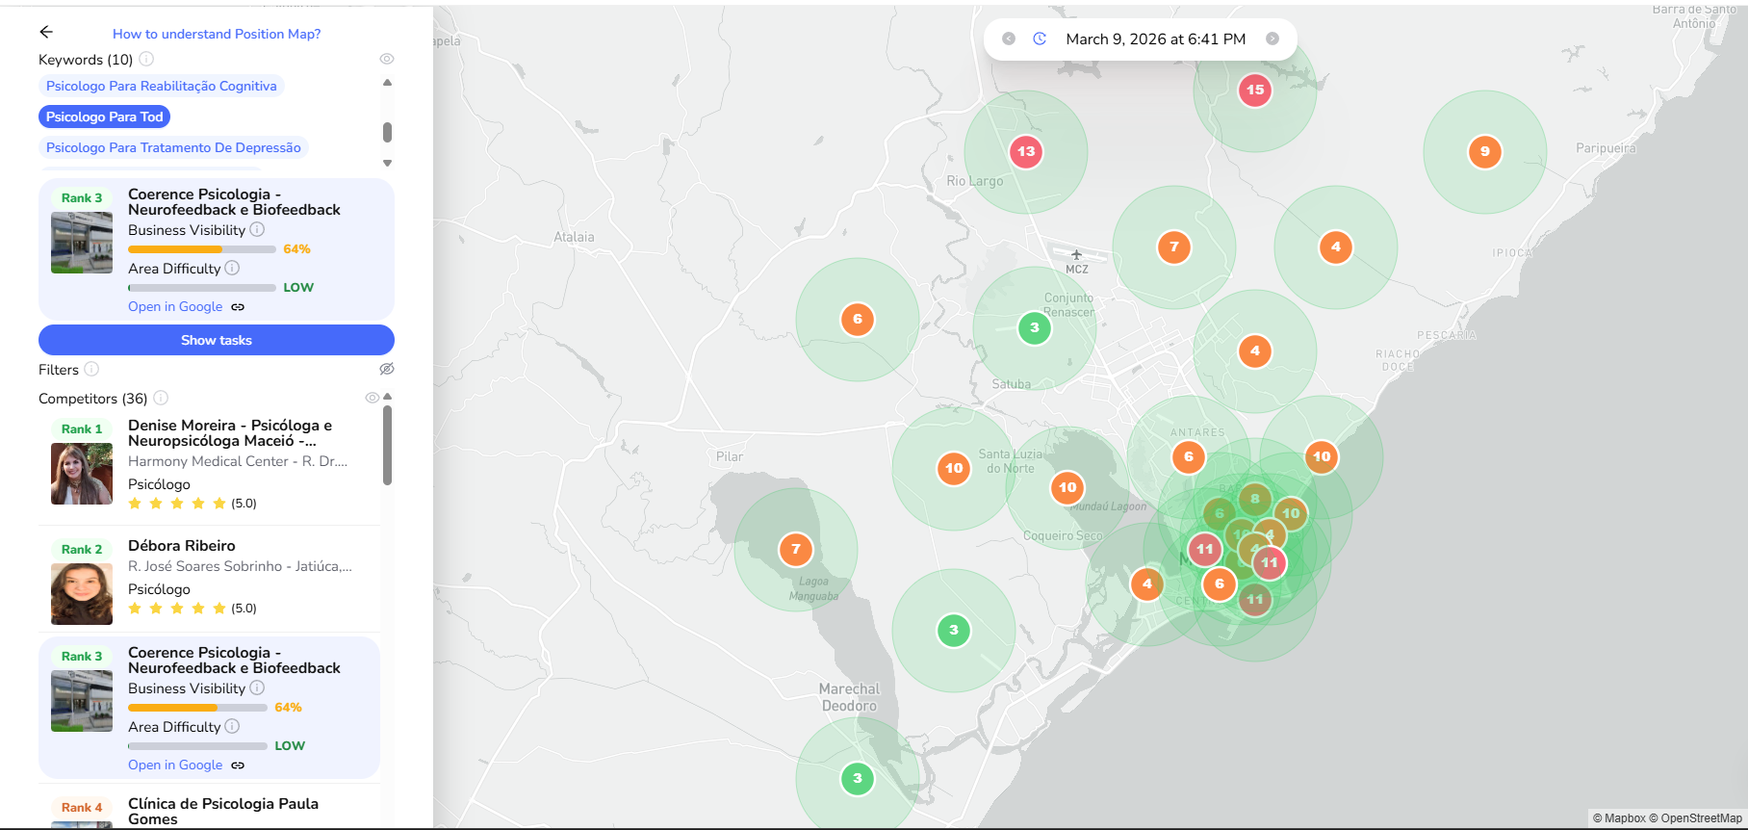The height and width of the screenshot is (830, 1748).
Task: Click the Area Difficulty bar above Show tasks
Action: tap(202, 288)
